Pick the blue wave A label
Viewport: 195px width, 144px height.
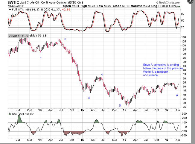(x=177, y=95)
